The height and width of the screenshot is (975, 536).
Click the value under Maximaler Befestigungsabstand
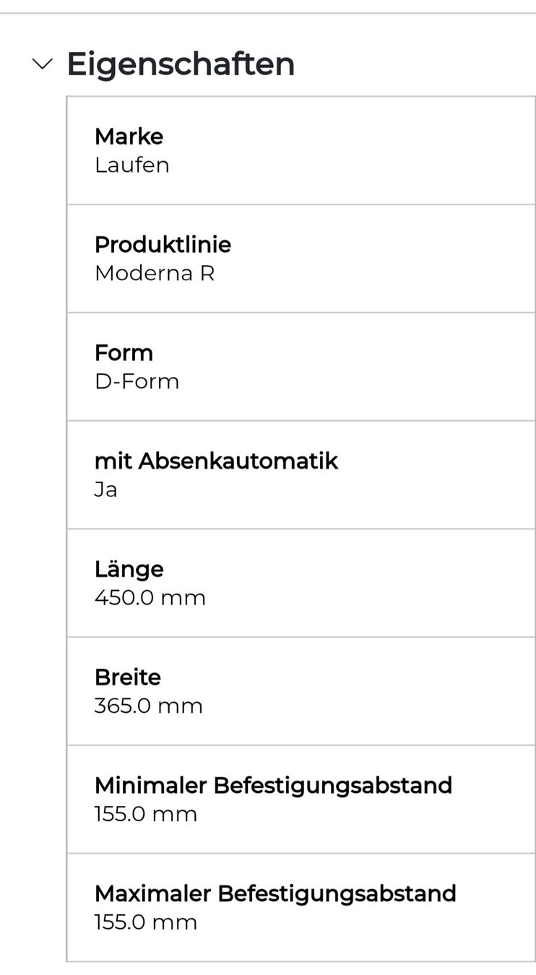tap(145, 922)
